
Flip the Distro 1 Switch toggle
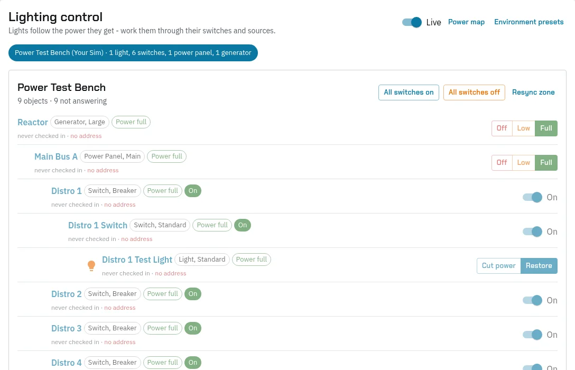click(x=532, y=232)
